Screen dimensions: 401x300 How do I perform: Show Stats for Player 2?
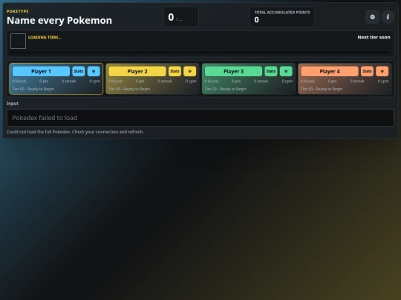point(175,71)
